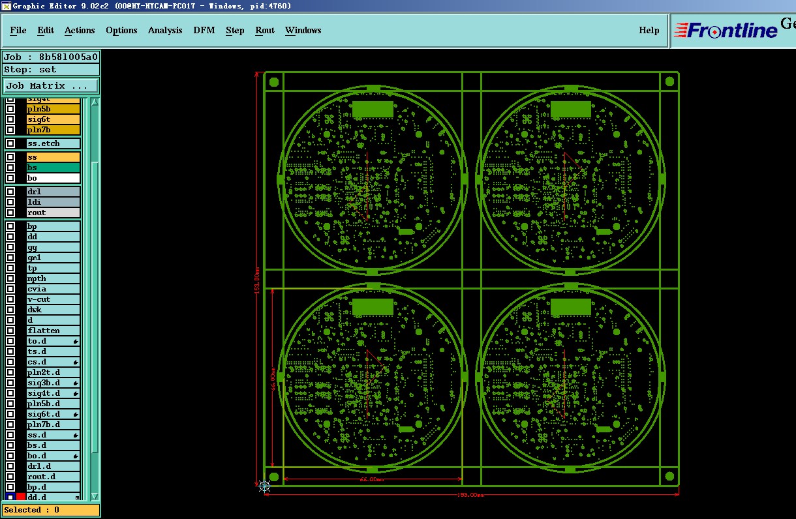Select the bp.d layer name

click(54, 487)
